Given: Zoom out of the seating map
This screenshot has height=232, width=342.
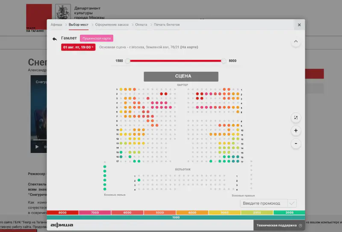Looking at the screenshot, I should [x=295, y=144].
